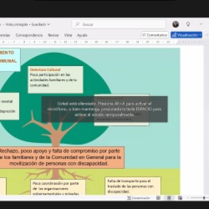
Task: Open the Ayuda tab
Action: (x=82, y=35)
